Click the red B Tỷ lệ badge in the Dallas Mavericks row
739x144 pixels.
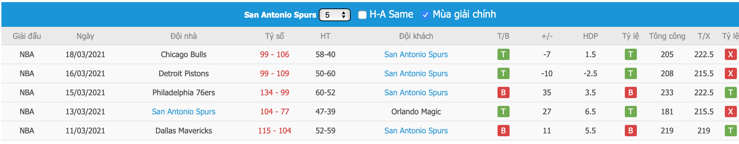click(630, 131)
